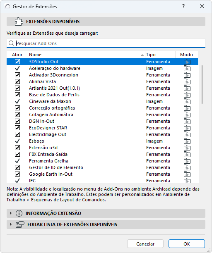Select the Esboço list entry
Viewport: 212px width, 253px height.
click(x=102, y=141)
